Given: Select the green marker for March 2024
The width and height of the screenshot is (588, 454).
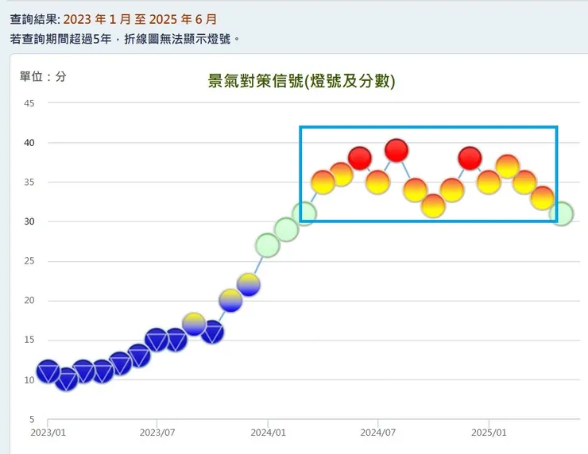Looking at the screenshot, I should [304, 214].
